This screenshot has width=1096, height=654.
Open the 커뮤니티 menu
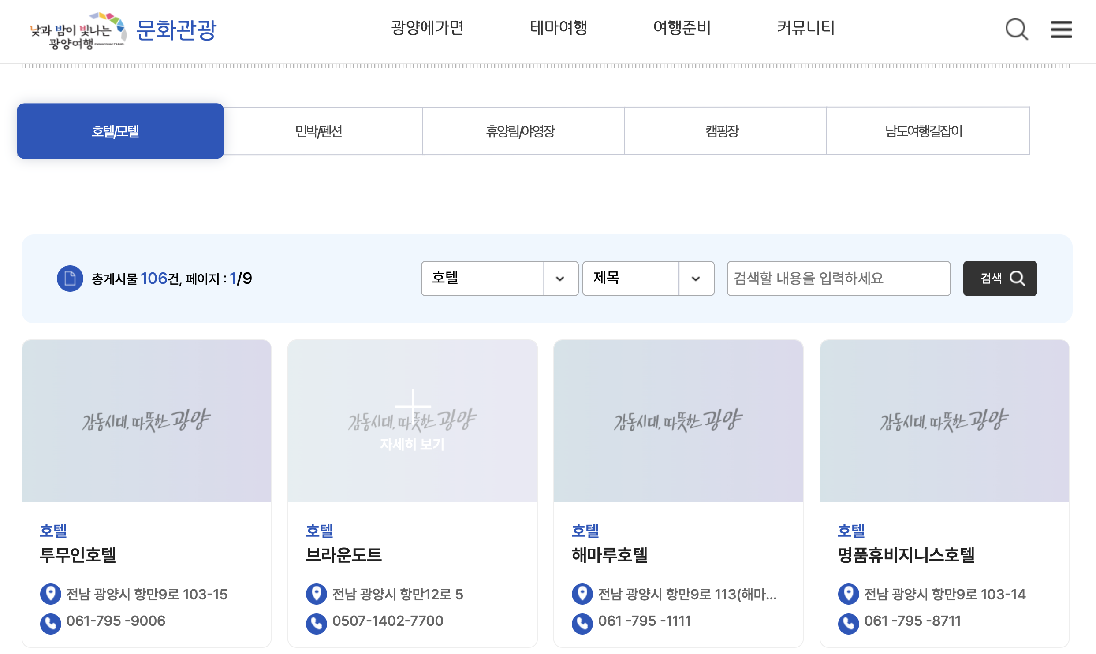pos(805,28)
